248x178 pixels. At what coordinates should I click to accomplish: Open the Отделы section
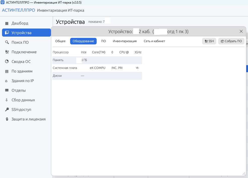point(26,90)
